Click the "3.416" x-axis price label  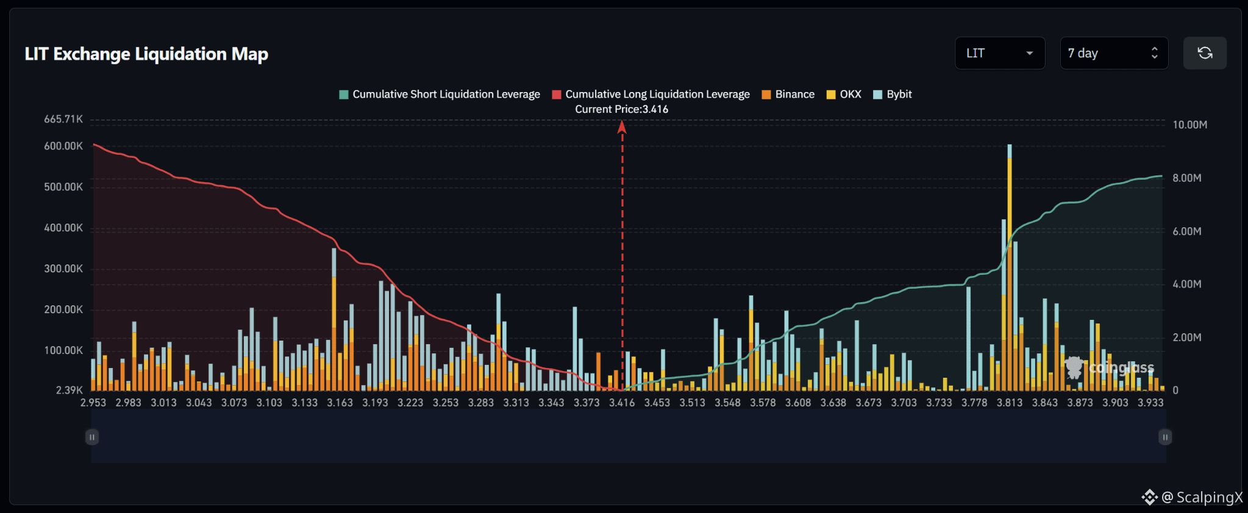(x=622, y=403)
